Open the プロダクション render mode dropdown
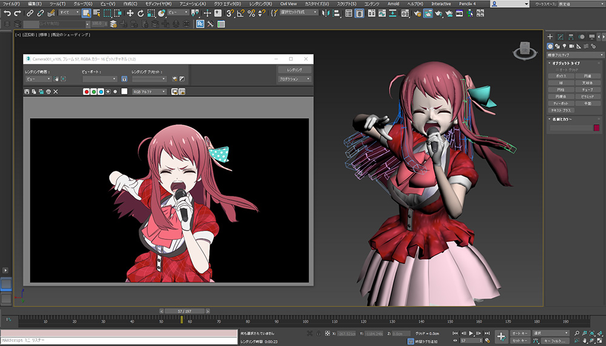Viewport: 606px width, 346px height. 295,79
